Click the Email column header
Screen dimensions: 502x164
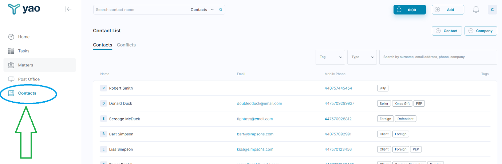pos(241,74)
